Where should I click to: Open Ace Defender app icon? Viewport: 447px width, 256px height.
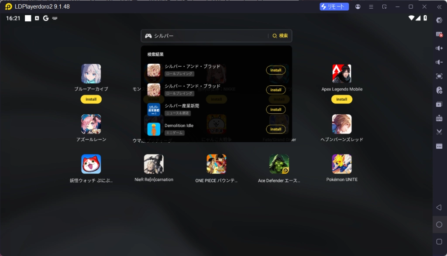tap(279, 164)
